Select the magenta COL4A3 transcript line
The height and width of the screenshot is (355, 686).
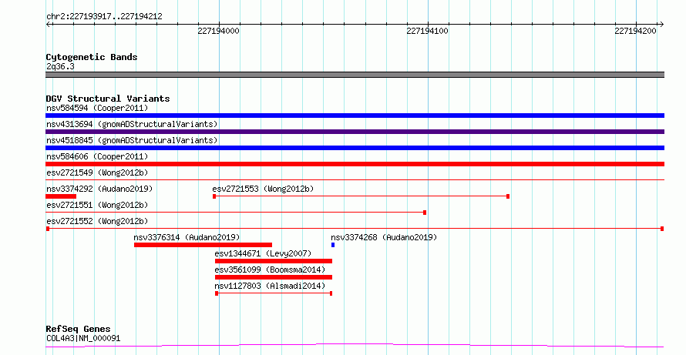355,346
